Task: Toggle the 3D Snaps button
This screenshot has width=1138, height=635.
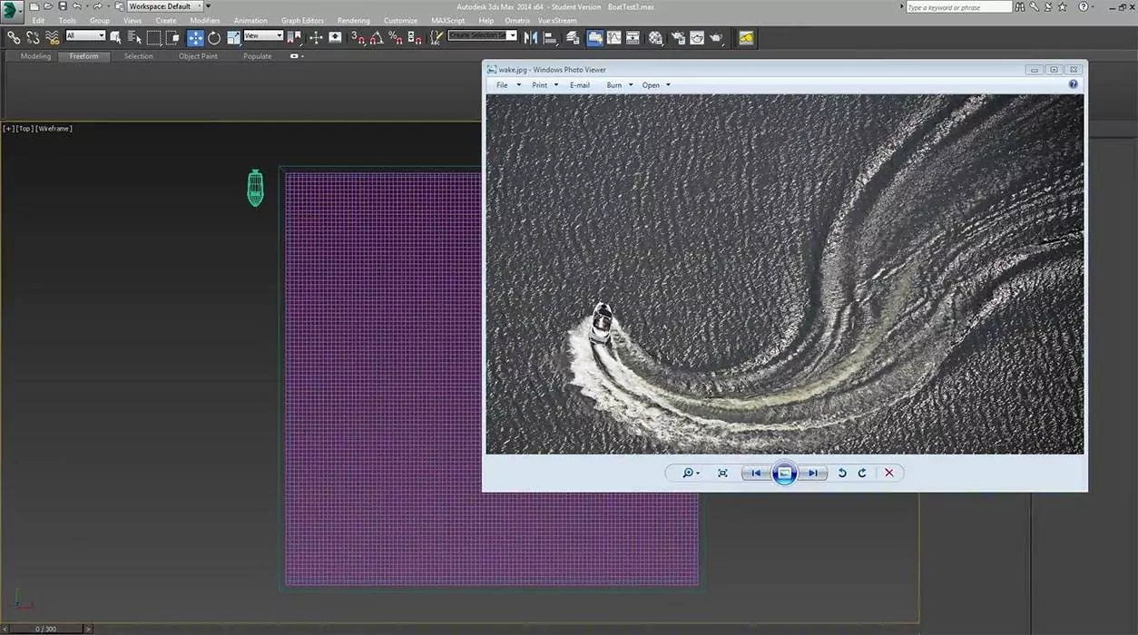Action: click(x=358, y=37)
